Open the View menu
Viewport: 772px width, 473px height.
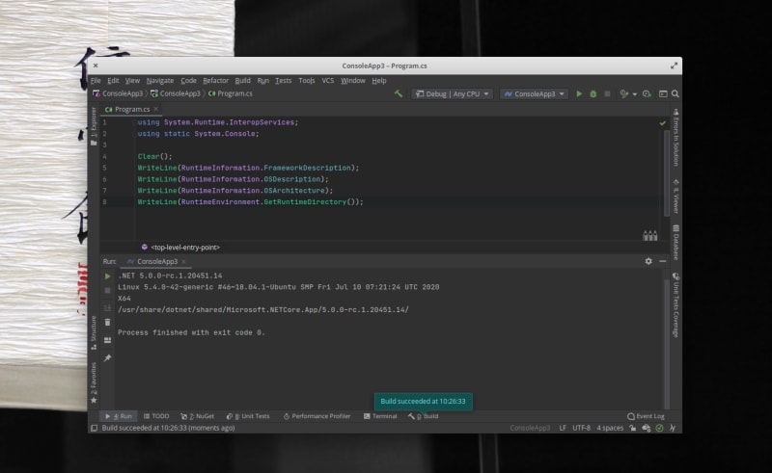pos(132,80)
